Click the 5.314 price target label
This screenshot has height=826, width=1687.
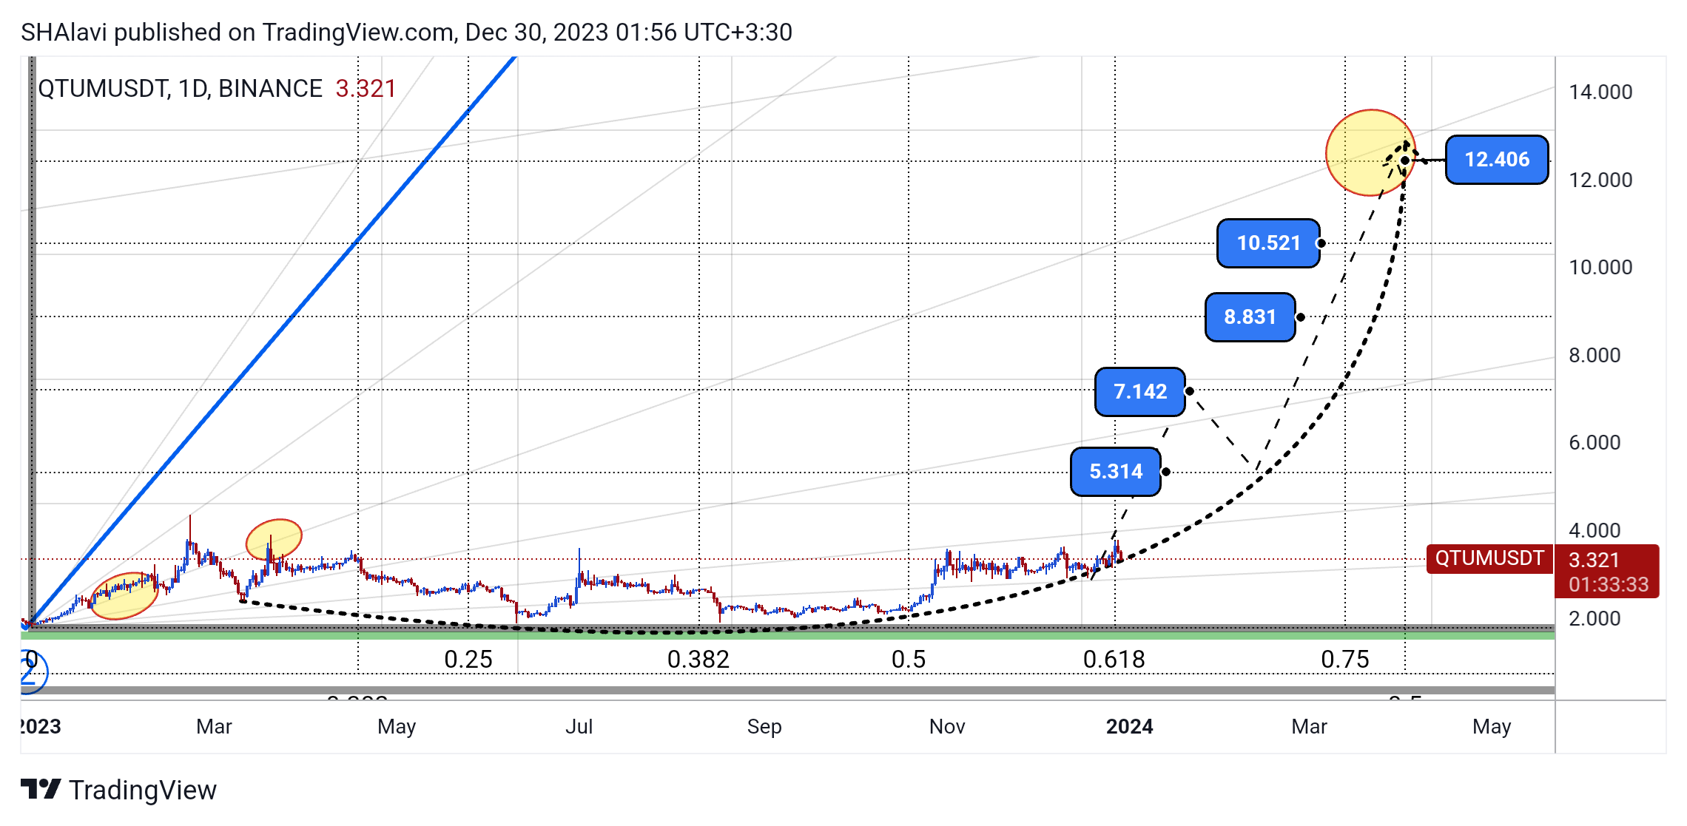tap(1116, 472)
